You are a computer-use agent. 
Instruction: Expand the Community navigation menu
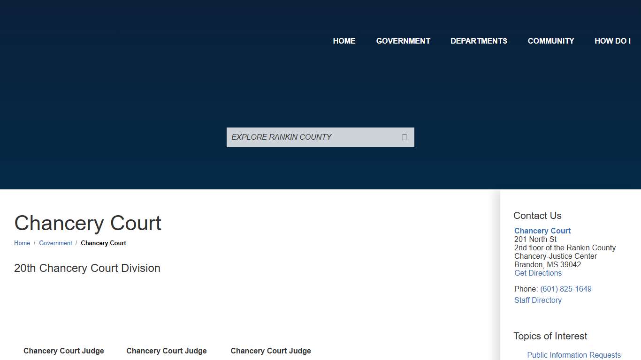tap(551, 41)
